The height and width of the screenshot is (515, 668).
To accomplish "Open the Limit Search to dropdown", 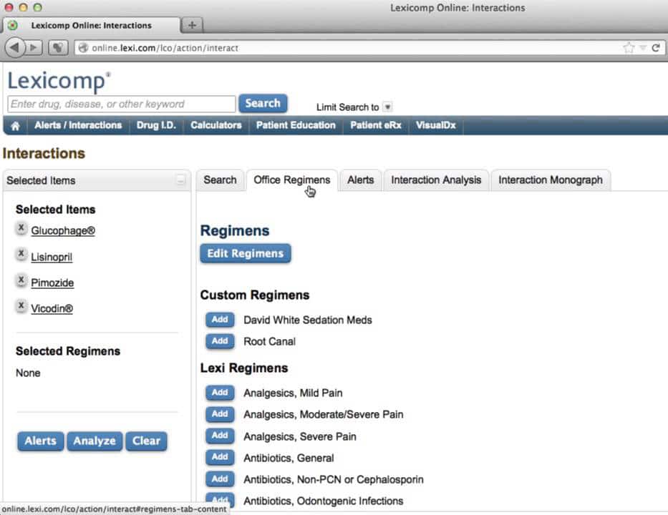I will click(x=387, y=107).
